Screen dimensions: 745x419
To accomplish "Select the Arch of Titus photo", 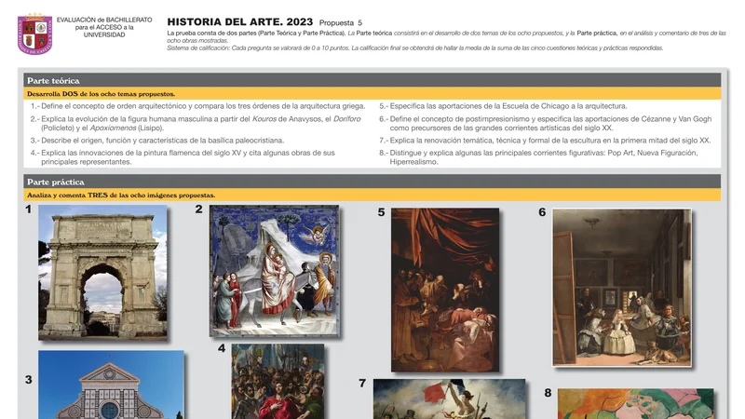I will point(102,272).
